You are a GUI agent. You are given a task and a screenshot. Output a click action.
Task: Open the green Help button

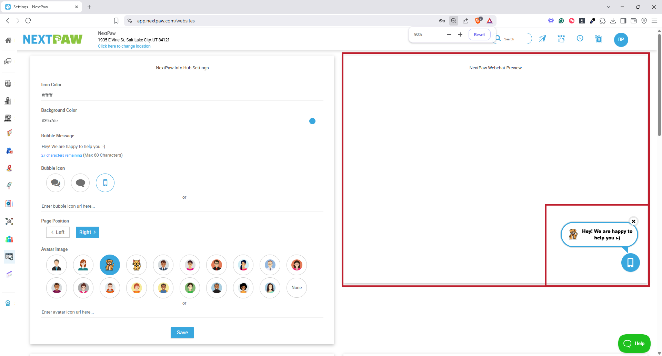tap(634, 344)
